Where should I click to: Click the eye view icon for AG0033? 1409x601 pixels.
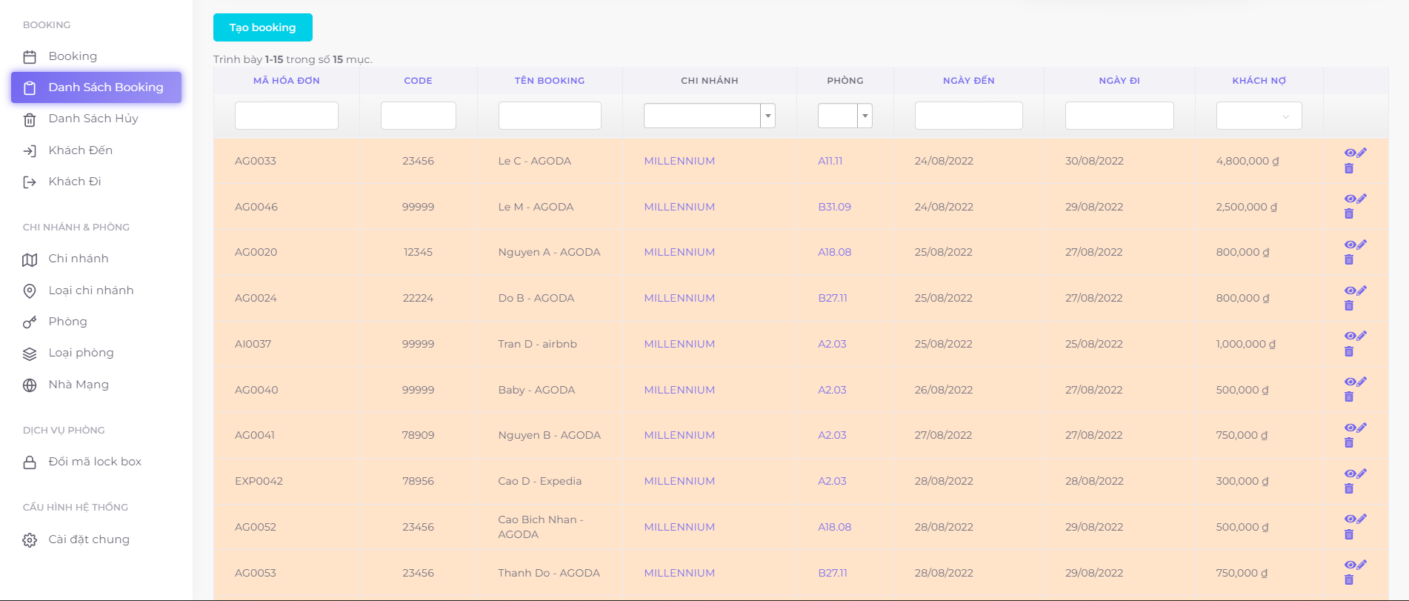[x=1350, y=153]
